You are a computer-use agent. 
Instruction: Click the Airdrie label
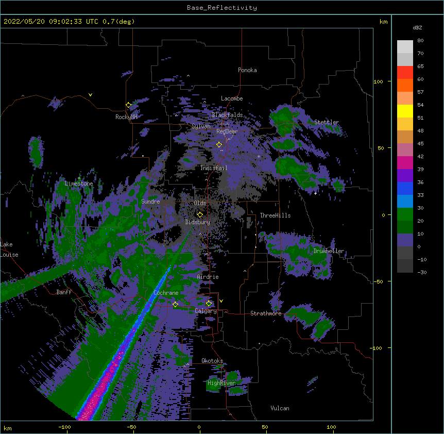pos(208,277)
